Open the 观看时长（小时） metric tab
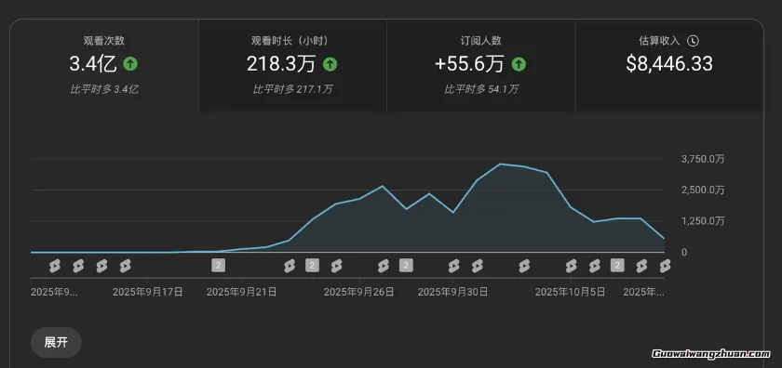The width and height of the screenshot is (782, 368). point(292,66)
